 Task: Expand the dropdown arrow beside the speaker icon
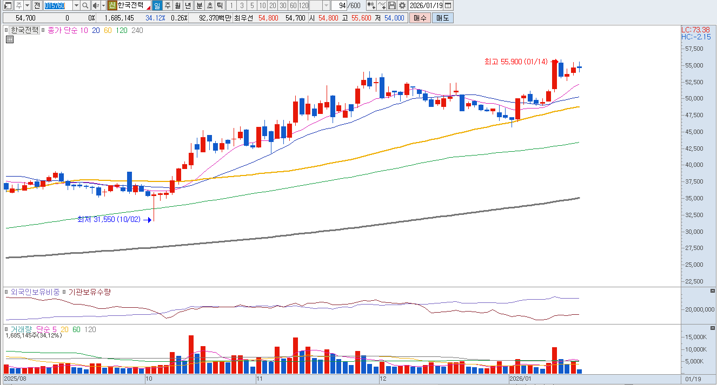point(103,5)
